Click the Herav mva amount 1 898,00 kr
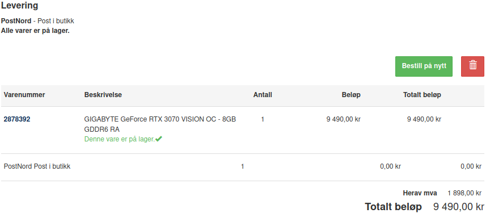Viewport: 490px width, 213px height. [x=464, y=193]
